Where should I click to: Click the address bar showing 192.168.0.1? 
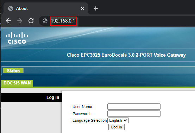click(x=117, y=21)
